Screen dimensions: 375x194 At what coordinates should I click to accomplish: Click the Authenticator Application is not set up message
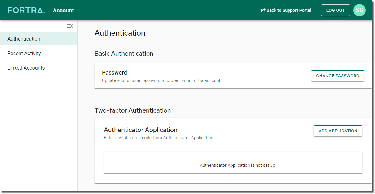(238, 165)
